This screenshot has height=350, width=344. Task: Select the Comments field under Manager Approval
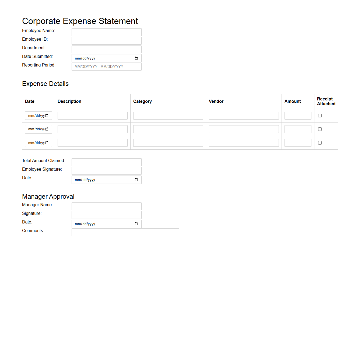pyautogui.click(x=125, y=232)
